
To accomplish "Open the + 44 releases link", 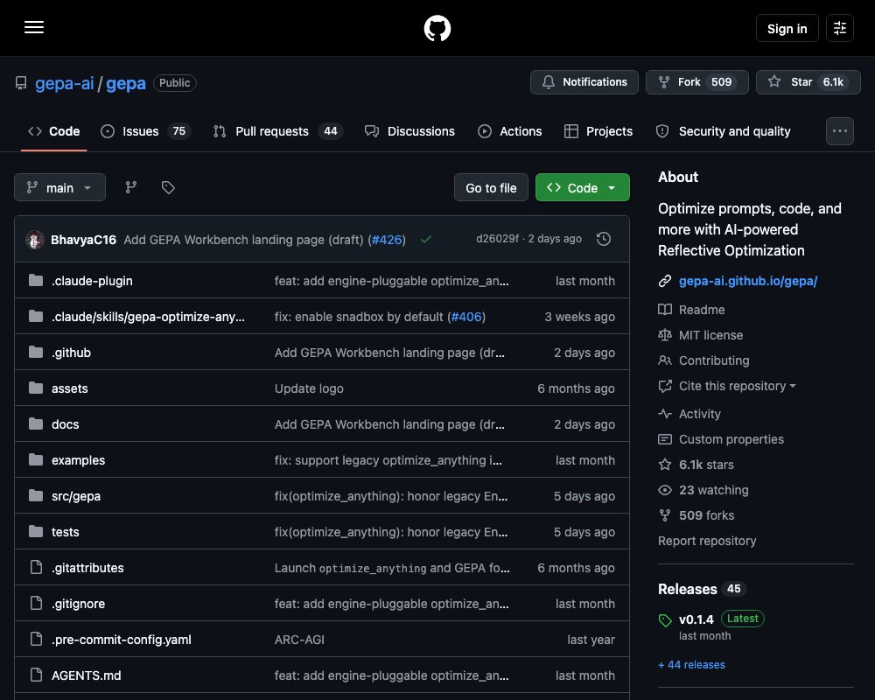I will pos(691,664).
